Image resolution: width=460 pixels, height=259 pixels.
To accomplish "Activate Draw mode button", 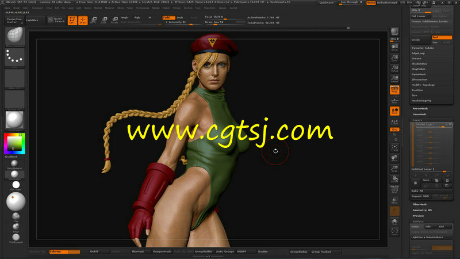I will [x=83, y=20].
